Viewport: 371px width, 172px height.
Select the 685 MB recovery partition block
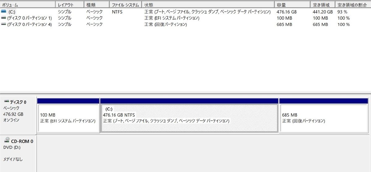[x=324, y=116]
